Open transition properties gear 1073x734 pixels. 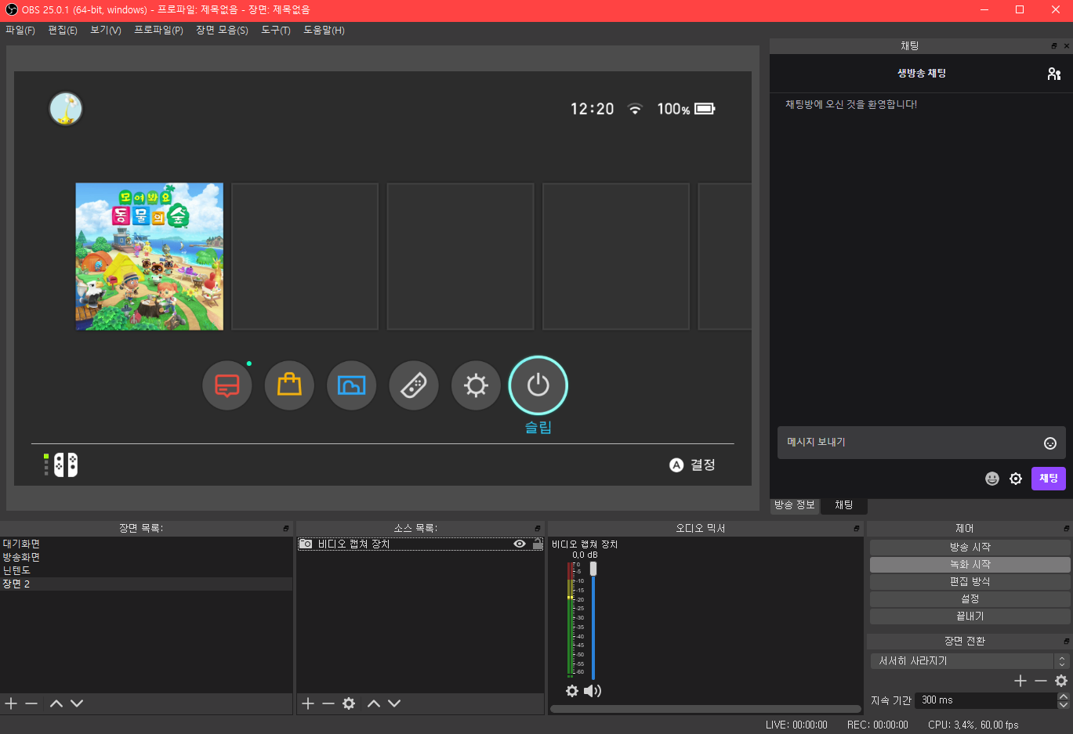pyautogui.click(x=1061, y=681)
